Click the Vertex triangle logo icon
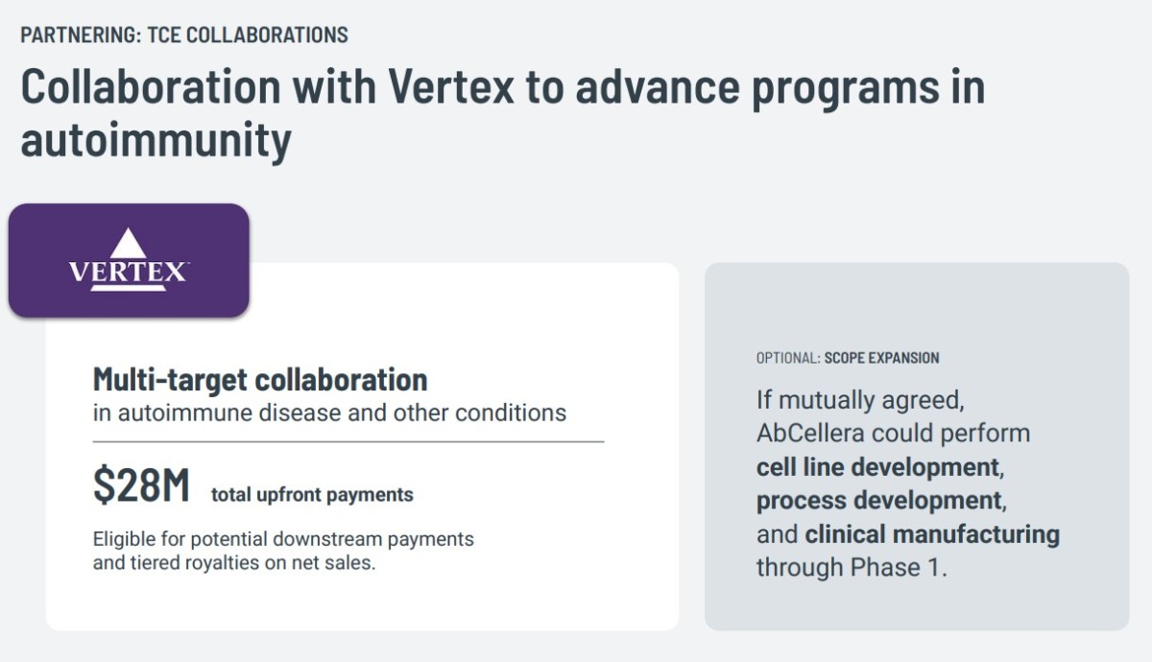The width and height of the screenshot is (1152, 662). click(129, 244)
